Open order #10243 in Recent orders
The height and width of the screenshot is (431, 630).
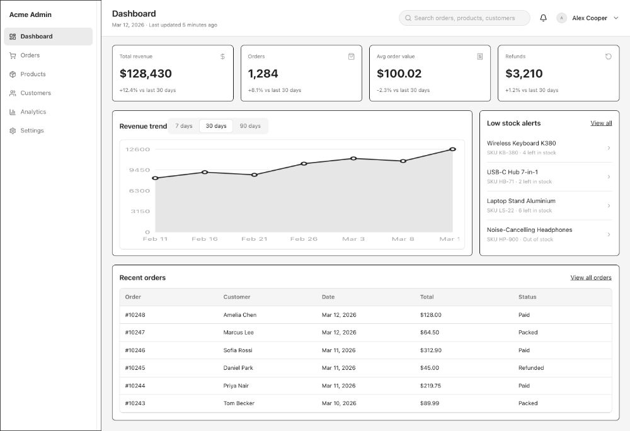pyautogui.click(x=365, y=403)
